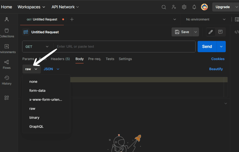Image resolution: width=239 pixels, height=152 pixels.
Task: Open Environments in the sidebar
Action: click(7, 49)
